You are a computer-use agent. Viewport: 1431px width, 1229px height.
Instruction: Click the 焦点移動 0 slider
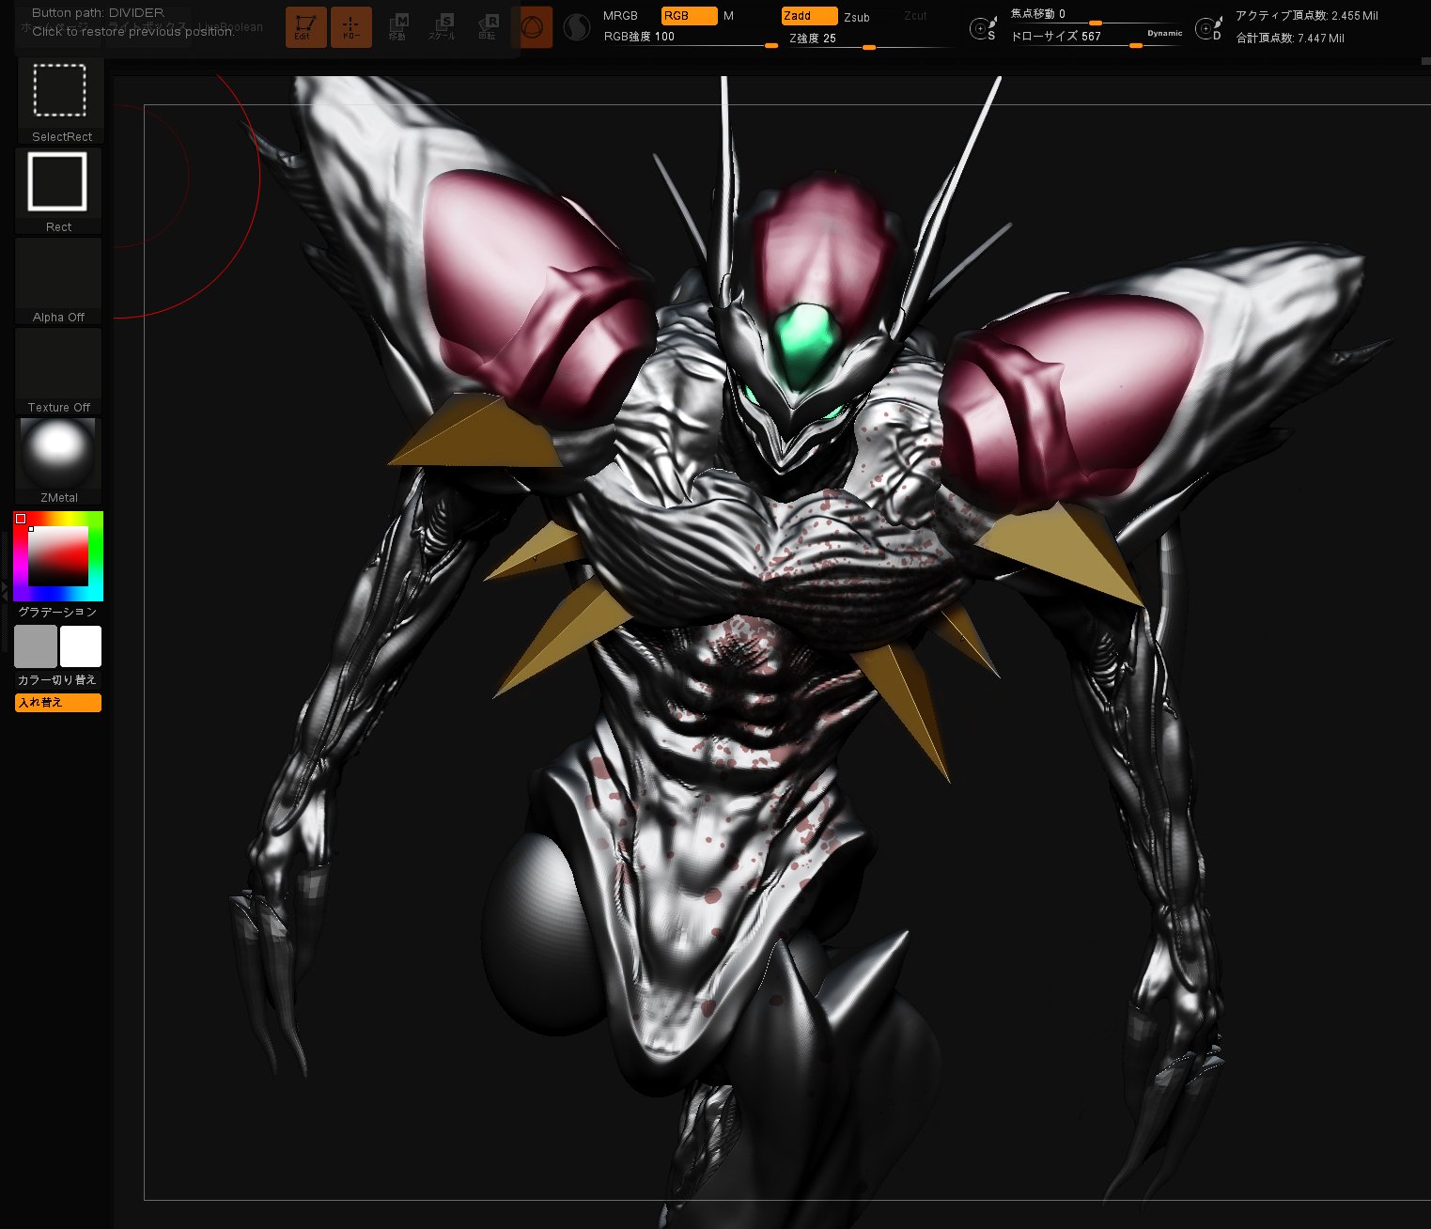[x=1096, y=15]
